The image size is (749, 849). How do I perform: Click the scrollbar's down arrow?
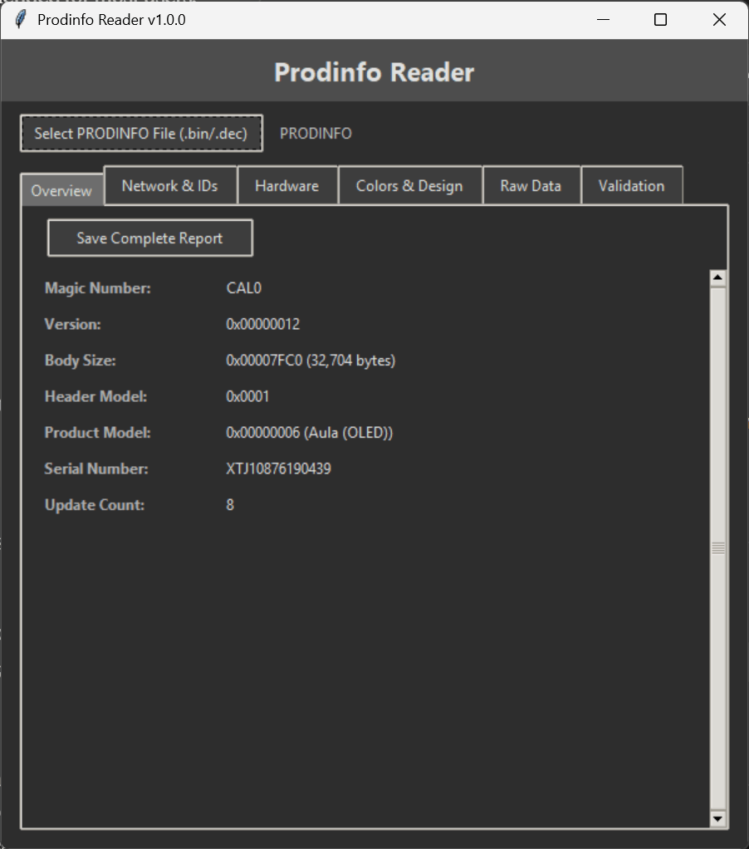pyautogui.click(x=717, y=817)
